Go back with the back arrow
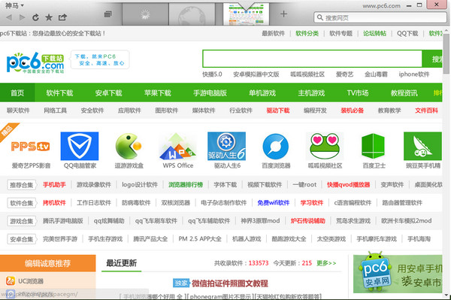The width and height of the screenshot is (451, 300). tap(9, 17)
